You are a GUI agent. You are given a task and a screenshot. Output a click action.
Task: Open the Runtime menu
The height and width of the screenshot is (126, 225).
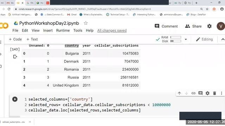point(63,30)
